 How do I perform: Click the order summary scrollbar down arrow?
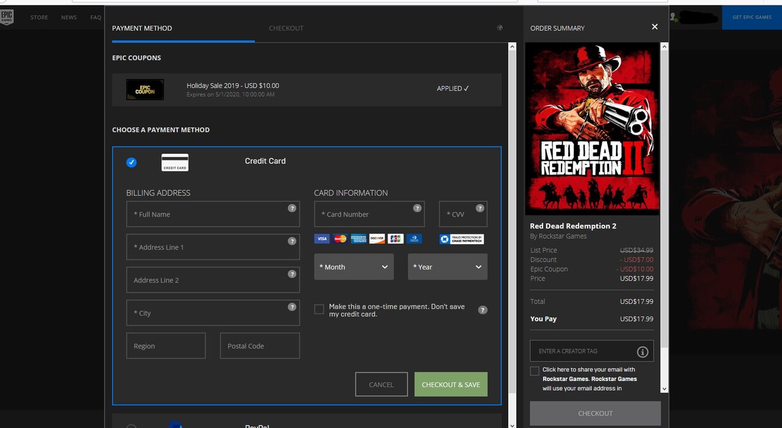click(x=665, y=388)
